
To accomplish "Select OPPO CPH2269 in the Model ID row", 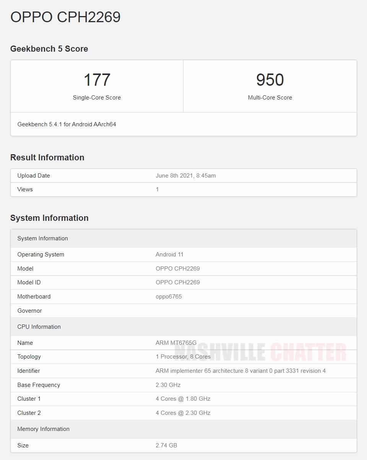I will [x=178, y=282].
